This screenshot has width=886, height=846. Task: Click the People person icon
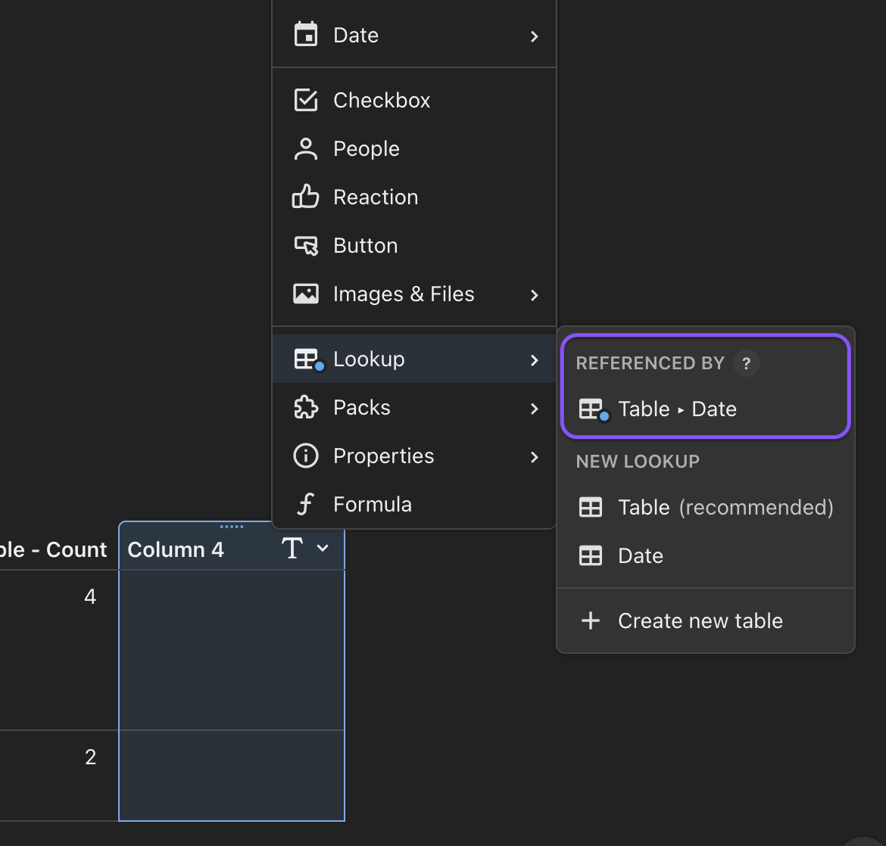tap(306, 149)
